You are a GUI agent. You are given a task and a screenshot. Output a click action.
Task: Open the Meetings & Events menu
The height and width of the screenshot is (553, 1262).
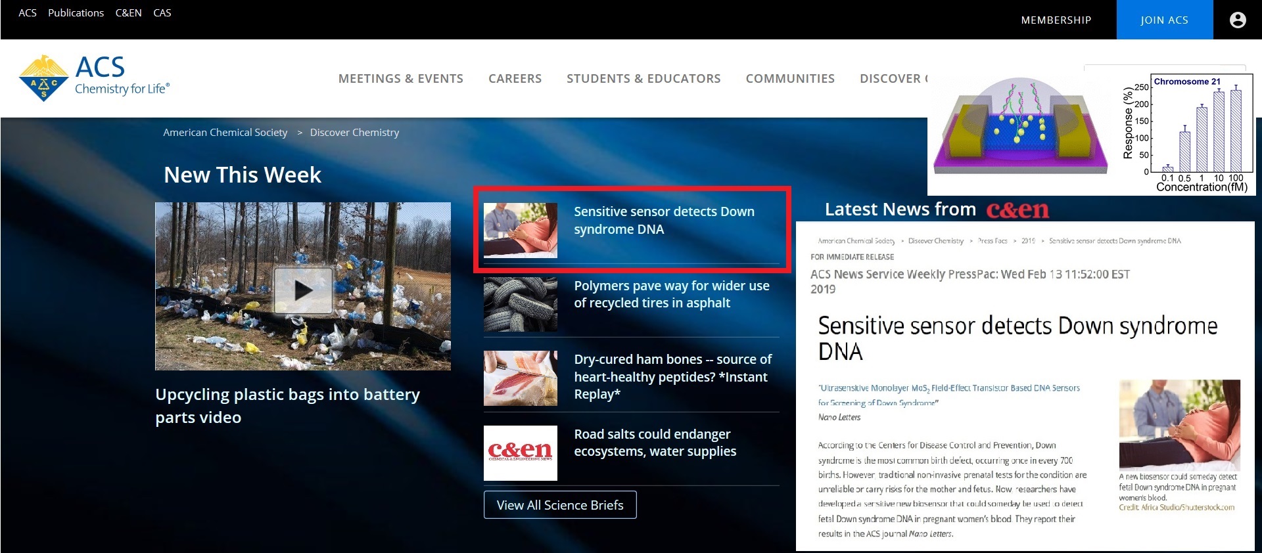[x=400, y=79]
